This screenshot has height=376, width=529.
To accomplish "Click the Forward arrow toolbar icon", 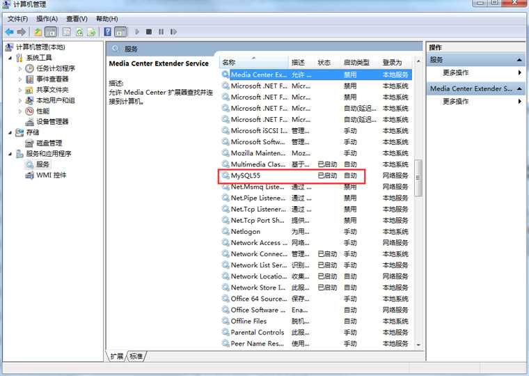I will 22,32.
